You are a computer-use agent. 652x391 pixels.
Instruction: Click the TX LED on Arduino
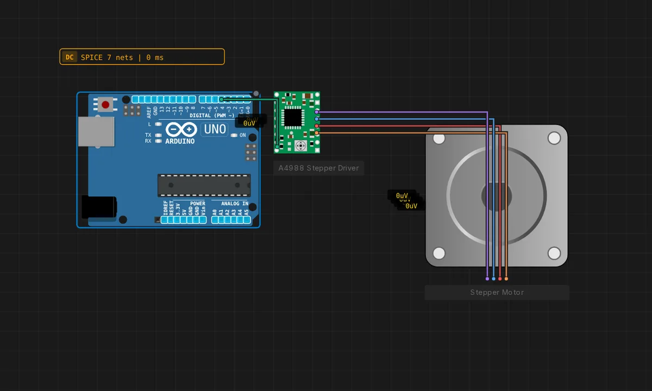point(158,135)
